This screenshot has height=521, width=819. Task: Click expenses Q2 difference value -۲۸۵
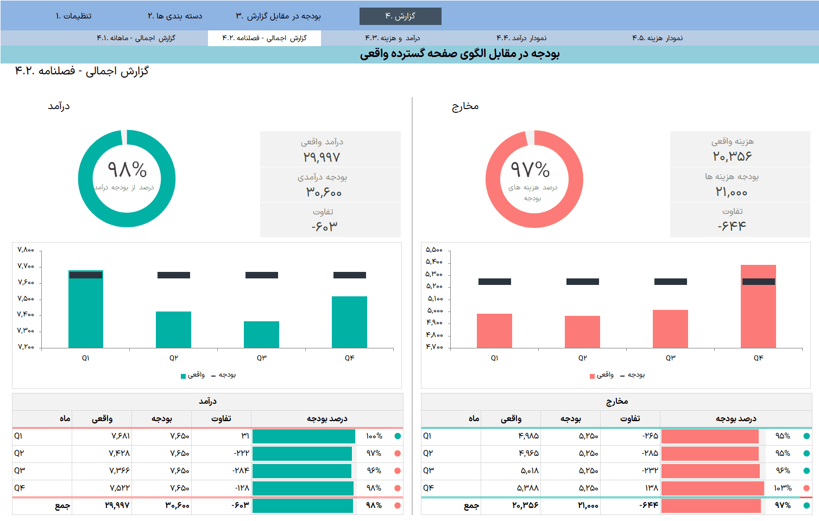point(650,453)
